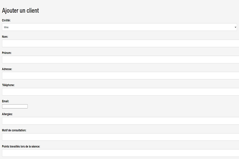Click the Prénom label
239x159 pixels.
[x=6, y=53]
